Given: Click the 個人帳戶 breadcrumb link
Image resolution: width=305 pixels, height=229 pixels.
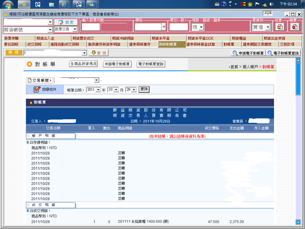Looking at the screenshot, I should point(250,67).
